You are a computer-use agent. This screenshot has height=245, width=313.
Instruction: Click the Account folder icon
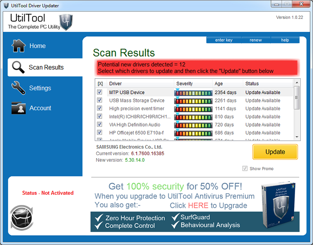18,108
